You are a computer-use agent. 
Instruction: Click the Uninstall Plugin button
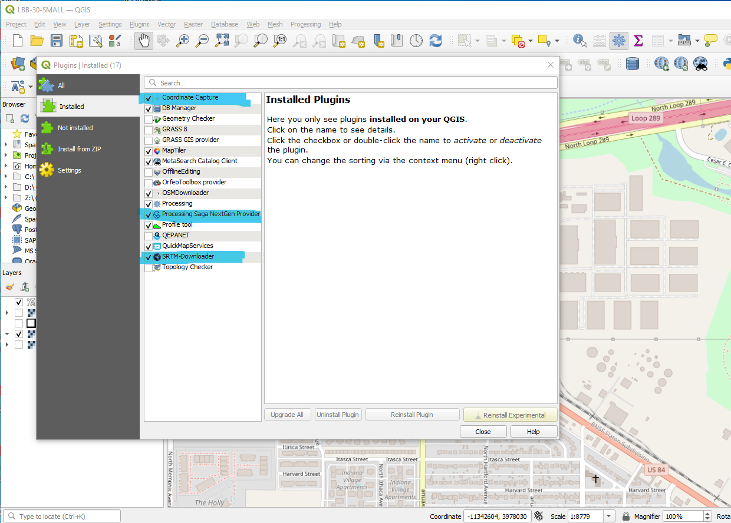[x=338, y=415]
